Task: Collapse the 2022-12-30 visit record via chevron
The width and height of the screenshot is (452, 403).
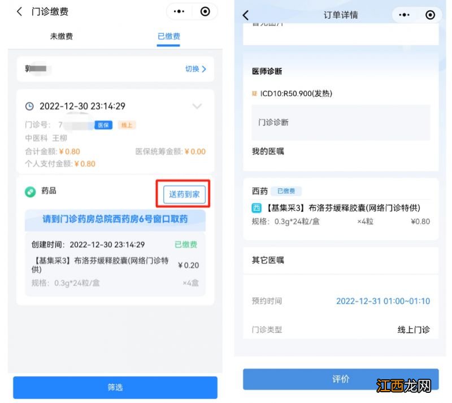Action: coord(197,106)
